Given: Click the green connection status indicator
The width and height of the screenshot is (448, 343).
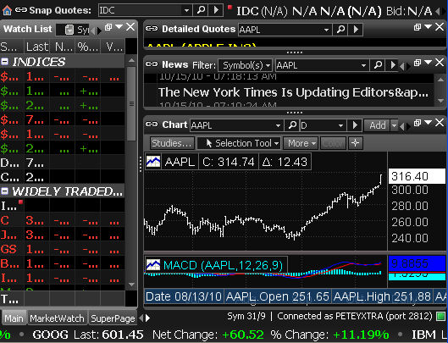Looking at the screenshot, I should point(440,316).
